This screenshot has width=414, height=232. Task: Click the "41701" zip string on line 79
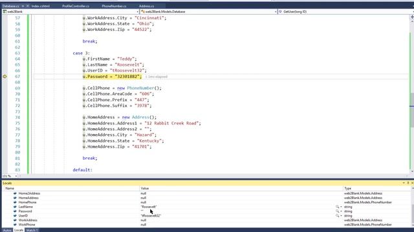[x=141, y=146]
